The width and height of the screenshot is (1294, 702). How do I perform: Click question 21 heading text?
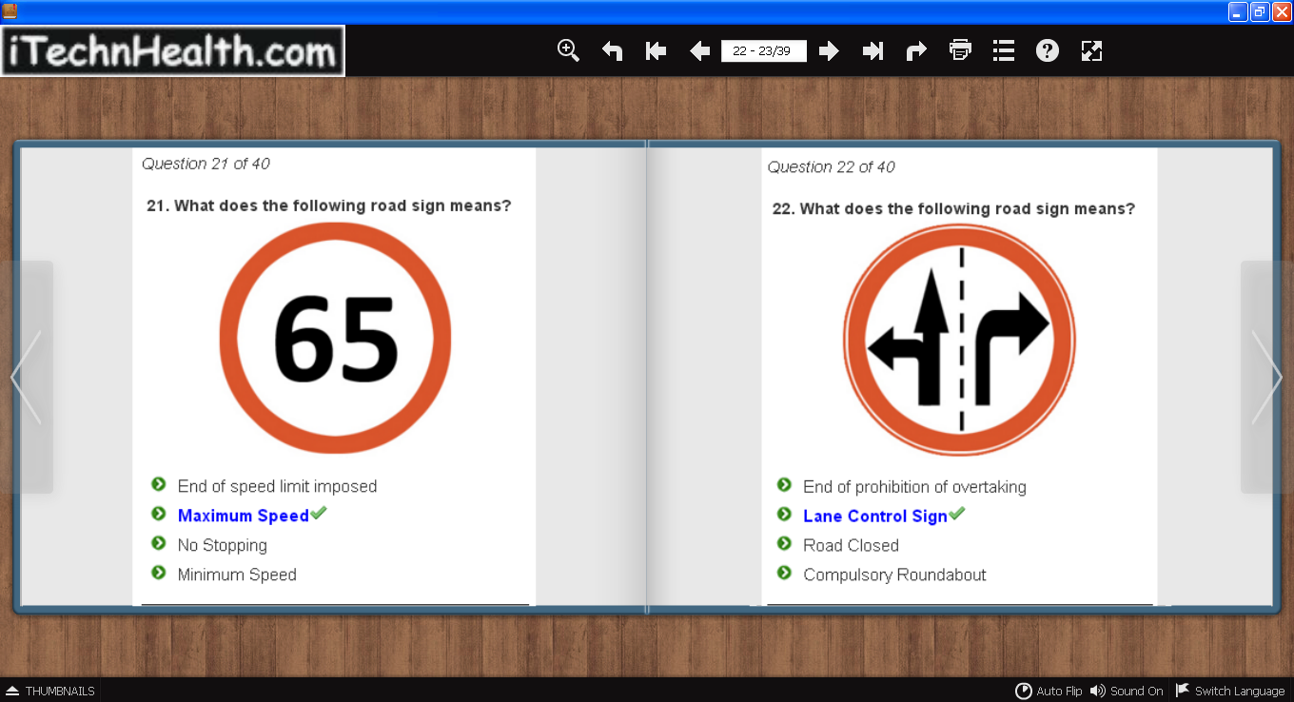click(328, 205)
